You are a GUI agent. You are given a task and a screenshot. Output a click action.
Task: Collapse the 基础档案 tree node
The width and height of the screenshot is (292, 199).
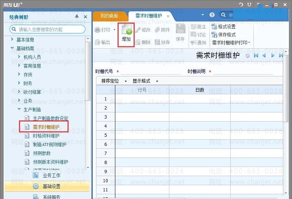pos(12,48)
